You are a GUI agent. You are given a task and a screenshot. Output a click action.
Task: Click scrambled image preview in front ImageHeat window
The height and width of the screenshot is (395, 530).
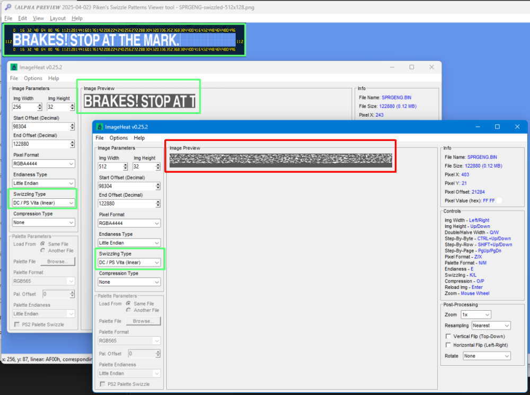click(280, 160)
